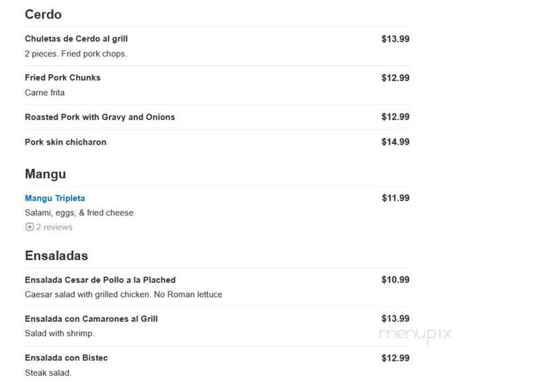537x390 pixels.
Task: Click the $10.99 Caesar salad price
Action: (395, 280)
